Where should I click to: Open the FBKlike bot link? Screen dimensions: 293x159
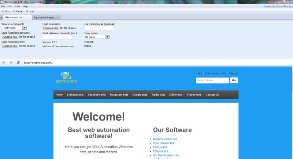pyautogui.click(x=160, y=147)
